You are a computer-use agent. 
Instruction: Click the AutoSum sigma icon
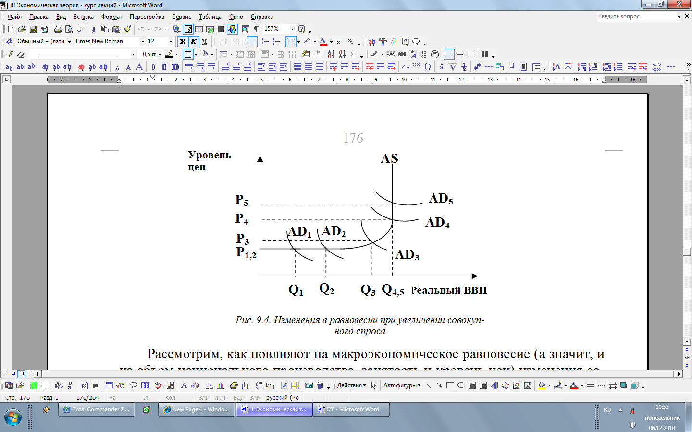pos(353,54)
